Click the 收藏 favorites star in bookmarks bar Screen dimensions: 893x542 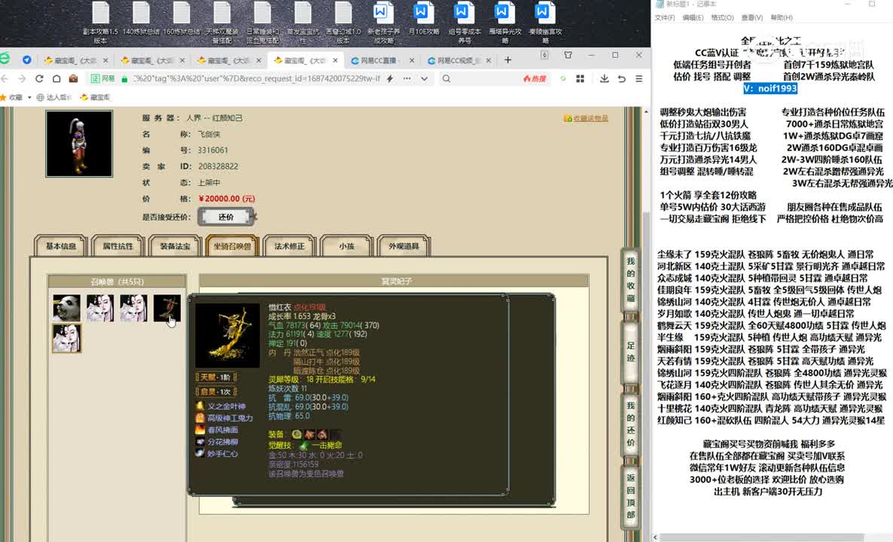(3, 97)
